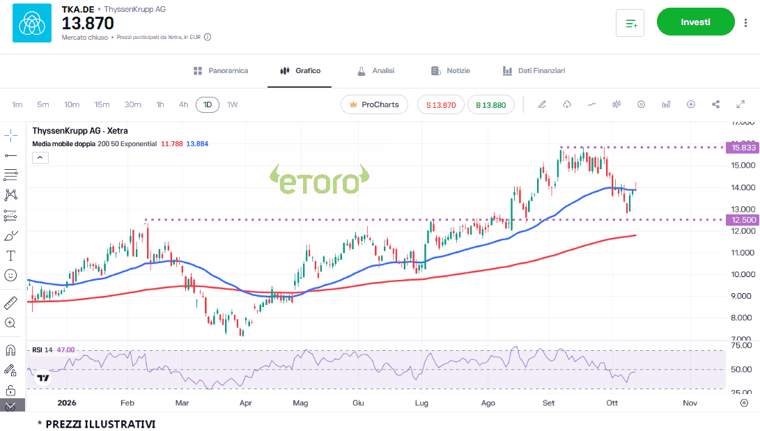This screenshot has width=760, height=431.
Task: Expand the chart to fullscreen
Action: point(740,104)
